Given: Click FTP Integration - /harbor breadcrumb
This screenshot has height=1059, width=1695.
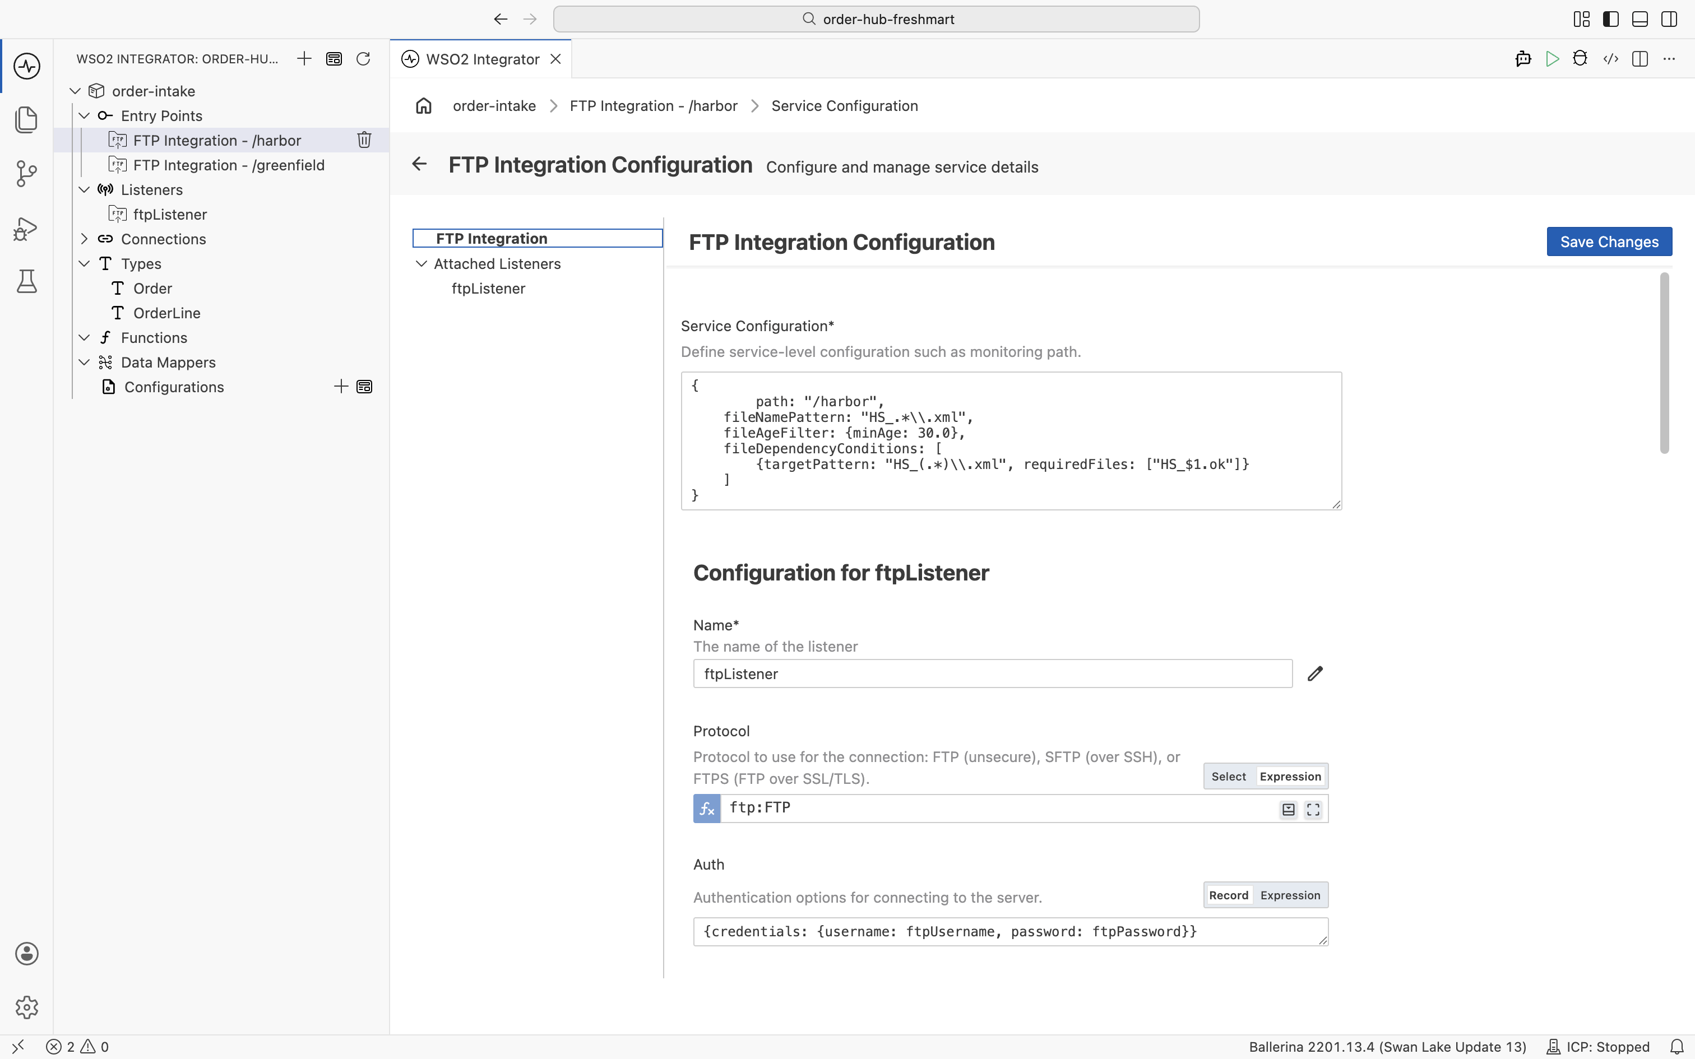Looking at the screenshot, I should (654, 106).
